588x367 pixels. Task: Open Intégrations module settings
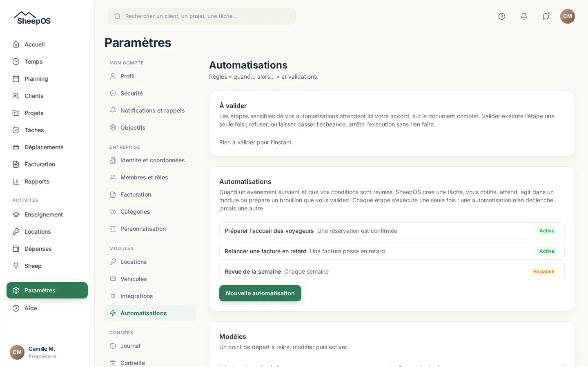coord(150,296)
